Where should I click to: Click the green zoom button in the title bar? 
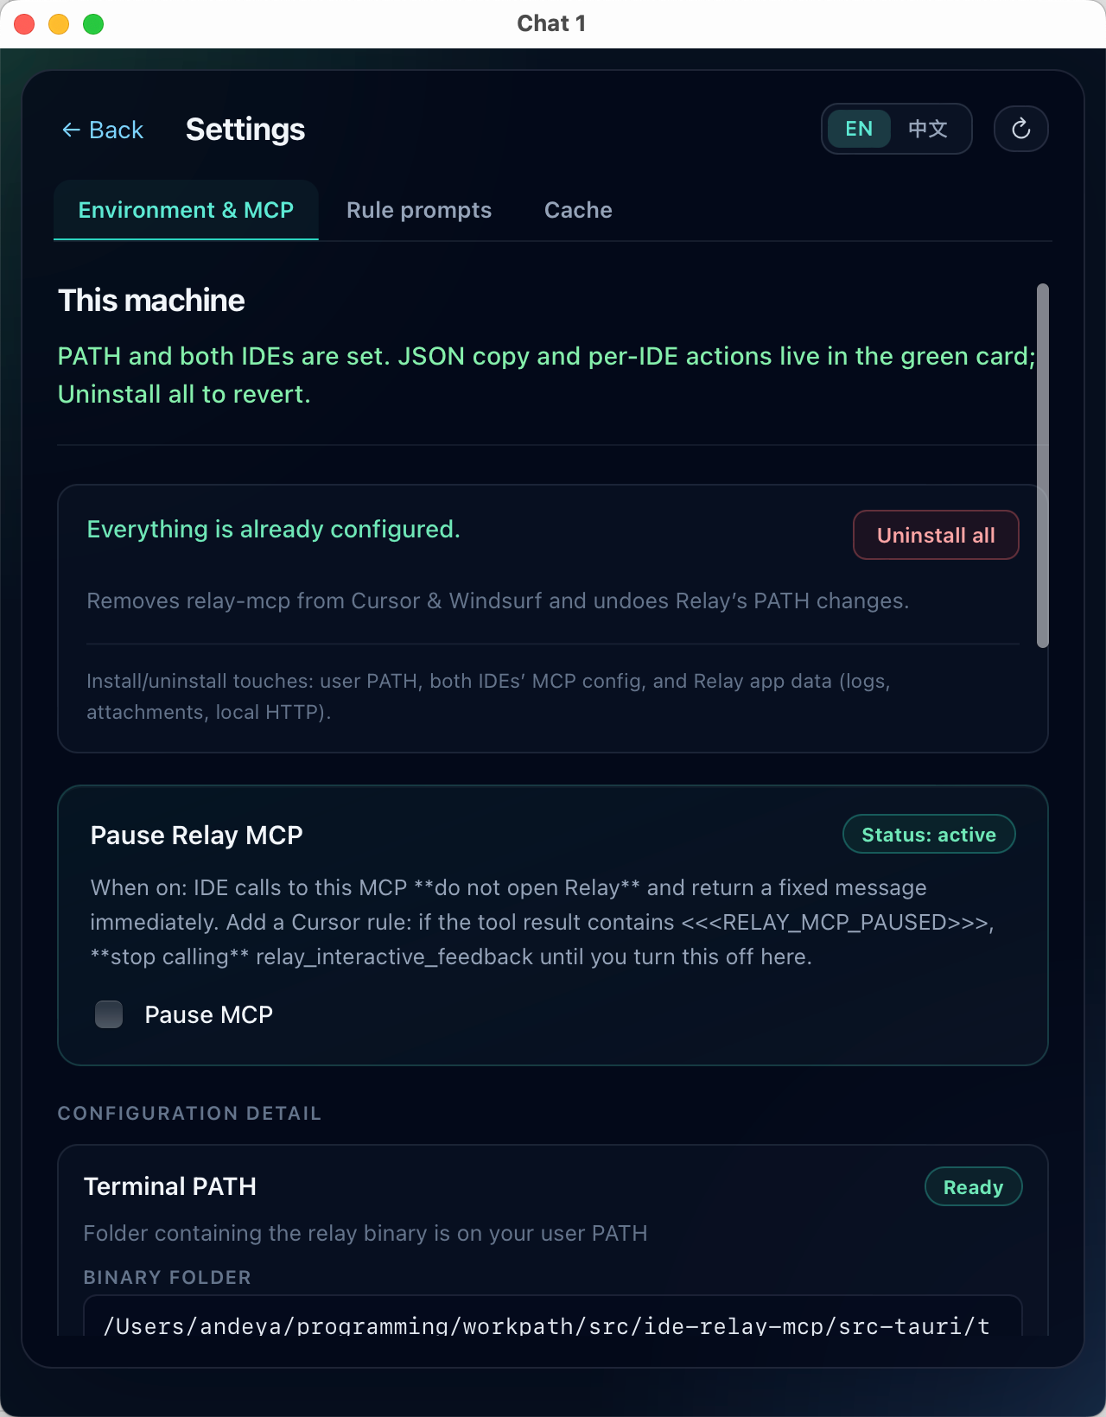pyautogui.click(x=92, y=24)
